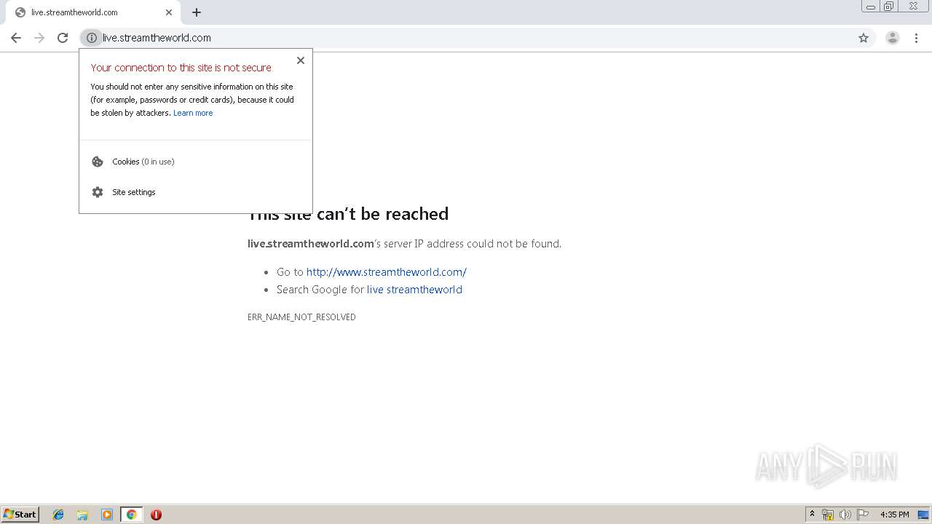Viewport: 932px width, 524px height.
Task: Search Google for live streamtheworld link
Action: tap(414, 290)
